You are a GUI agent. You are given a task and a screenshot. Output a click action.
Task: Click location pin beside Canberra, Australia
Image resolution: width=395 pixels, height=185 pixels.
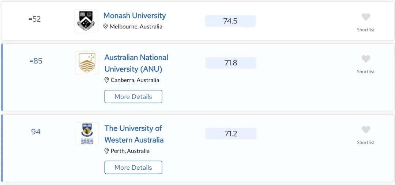point(106,80)
